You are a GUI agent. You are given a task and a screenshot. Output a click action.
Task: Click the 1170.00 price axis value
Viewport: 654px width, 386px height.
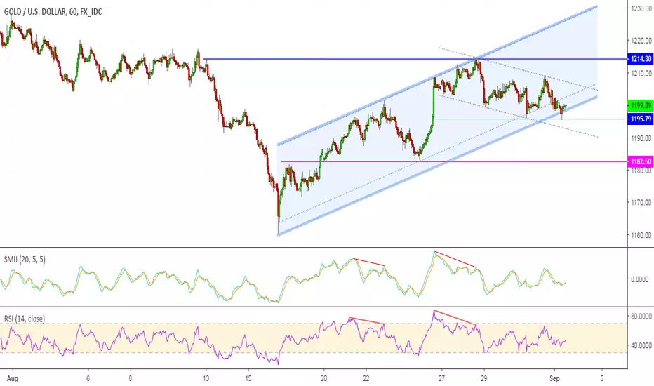(641, 203)
